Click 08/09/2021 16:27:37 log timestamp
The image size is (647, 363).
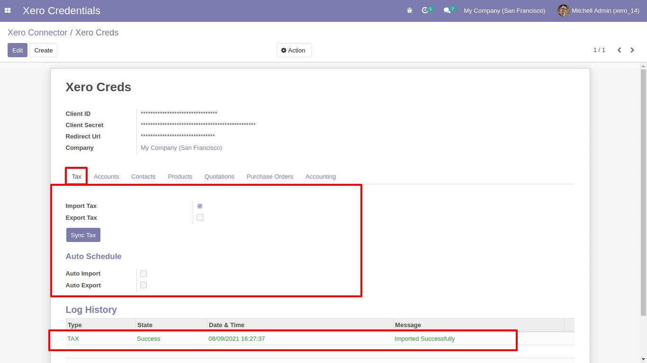(237, 339)
